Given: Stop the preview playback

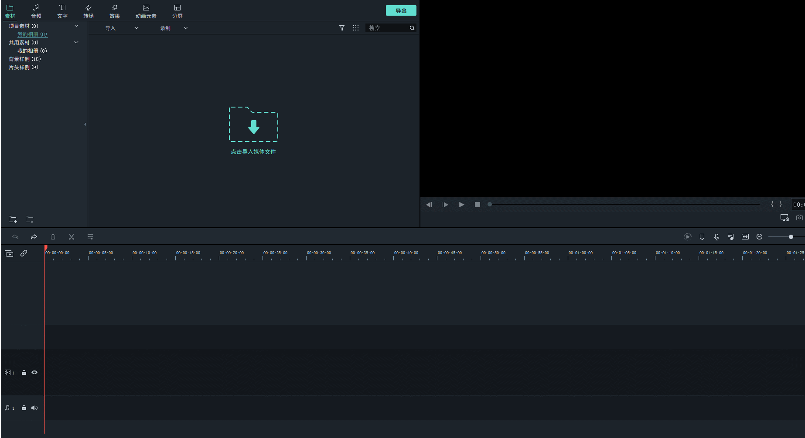Looking at the screenshot, I should click(478, 205).
